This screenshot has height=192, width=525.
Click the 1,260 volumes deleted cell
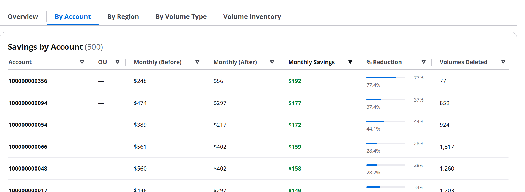(447, 168)
